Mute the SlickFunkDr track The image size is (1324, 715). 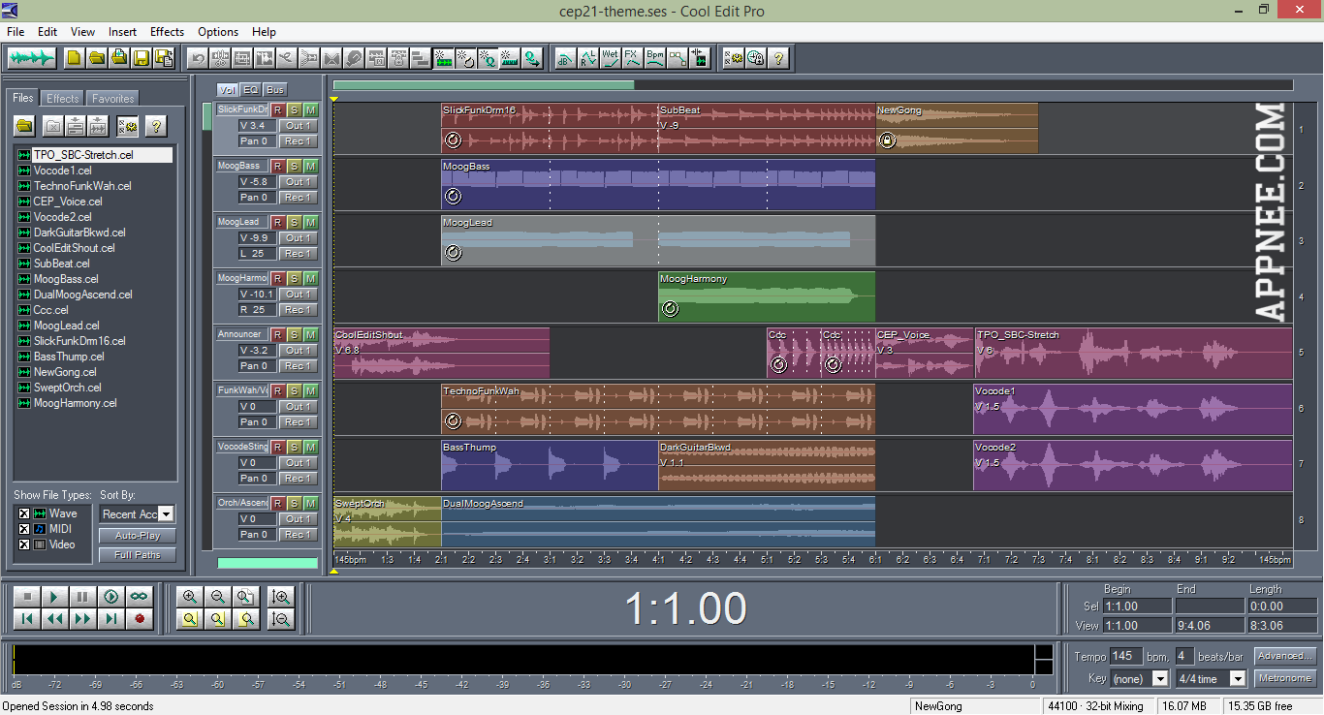pyautogui.click(x=310, y=110)
